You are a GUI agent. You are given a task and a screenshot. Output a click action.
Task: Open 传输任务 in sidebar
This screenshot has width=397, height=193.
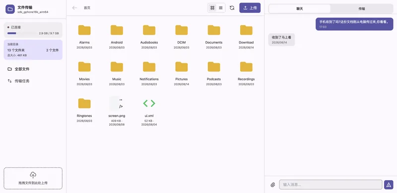(33, 81)
